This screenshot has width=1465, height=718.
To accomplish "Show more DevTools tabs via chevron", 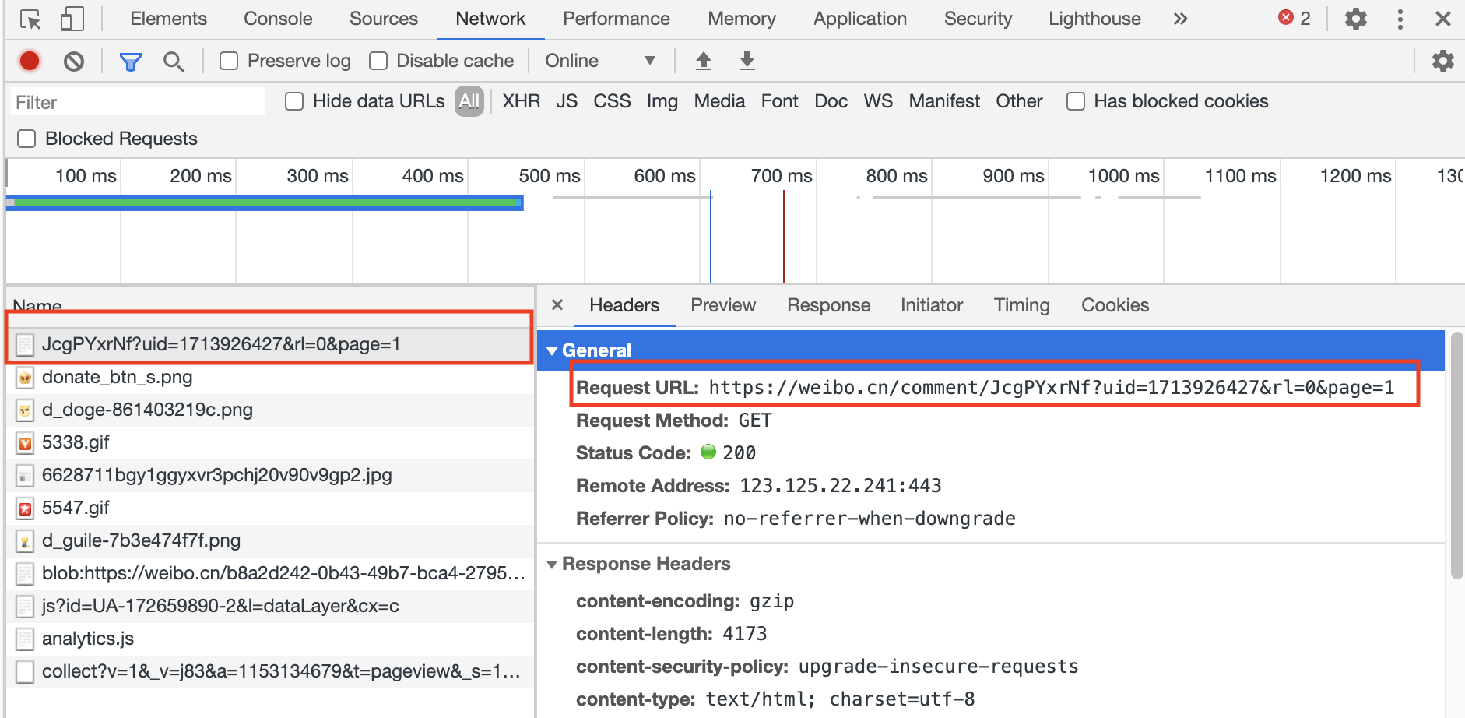I will click(1181, 19).
